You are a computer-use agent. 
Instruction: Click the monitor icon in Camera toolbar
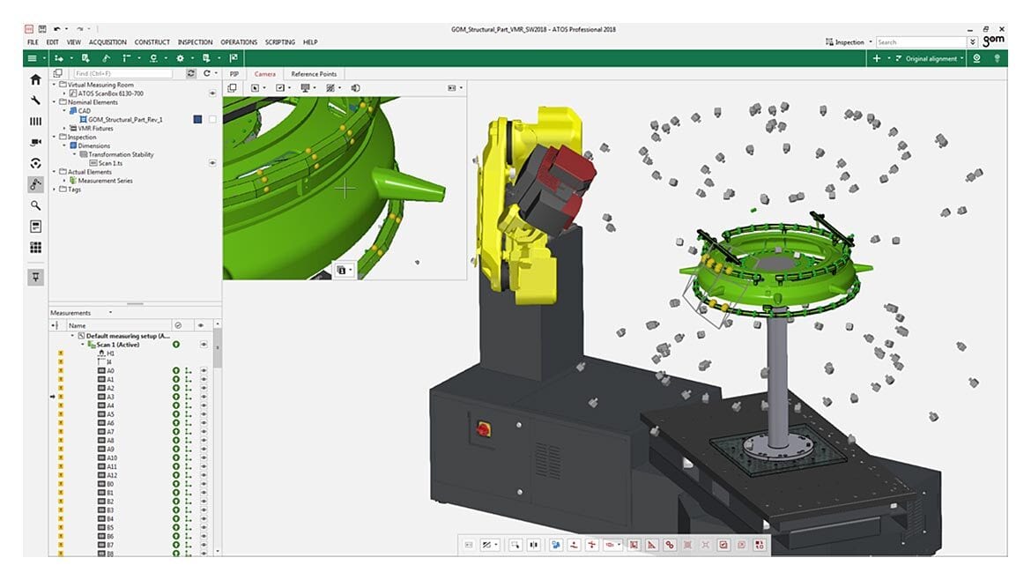tap(305, 88)
